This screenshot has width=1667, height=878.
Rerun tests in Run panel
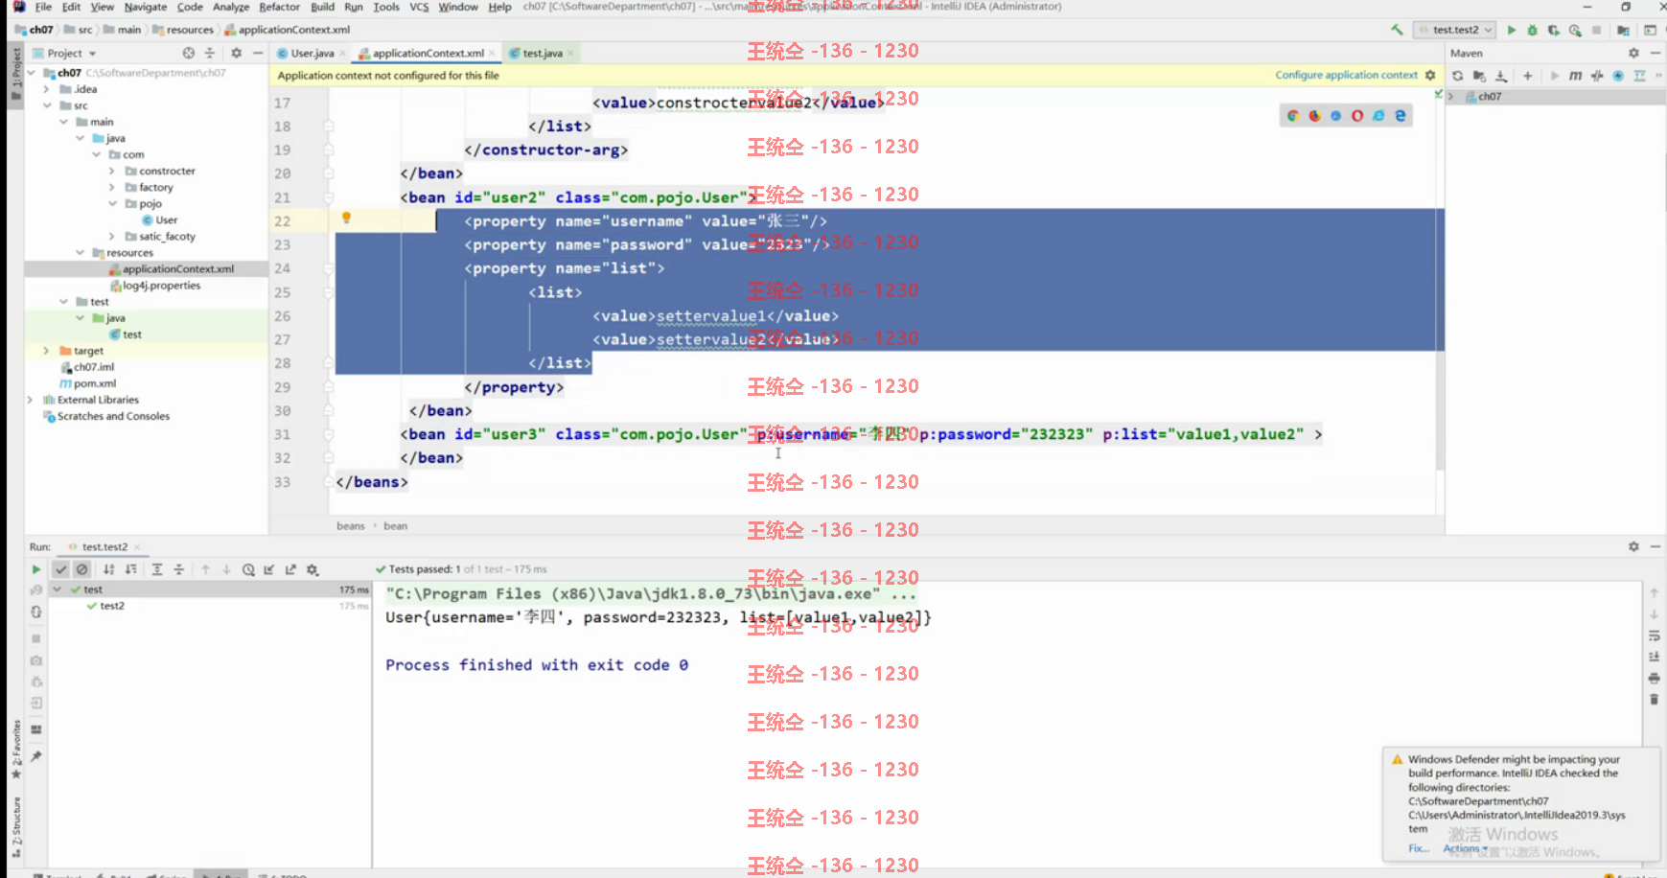coord(36,569)
